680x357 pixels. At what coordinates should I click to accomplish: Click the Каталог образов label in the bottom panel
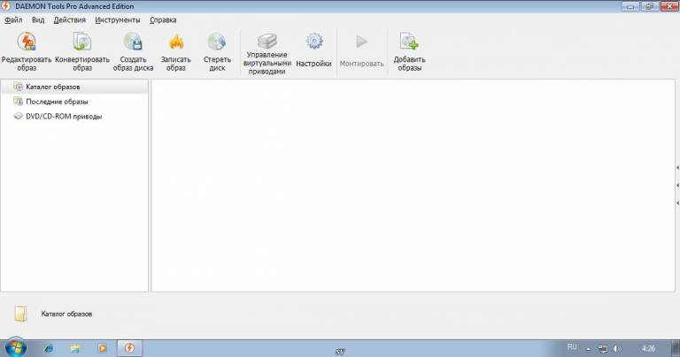tap(66, 314)
